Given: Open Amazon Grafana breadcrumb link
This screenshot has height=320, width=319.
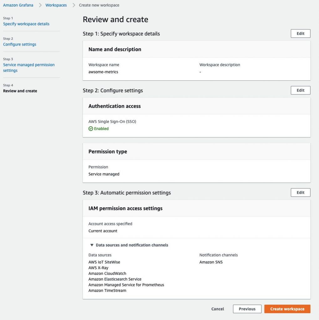Looking at the screenshot, I should click(18, 5).
